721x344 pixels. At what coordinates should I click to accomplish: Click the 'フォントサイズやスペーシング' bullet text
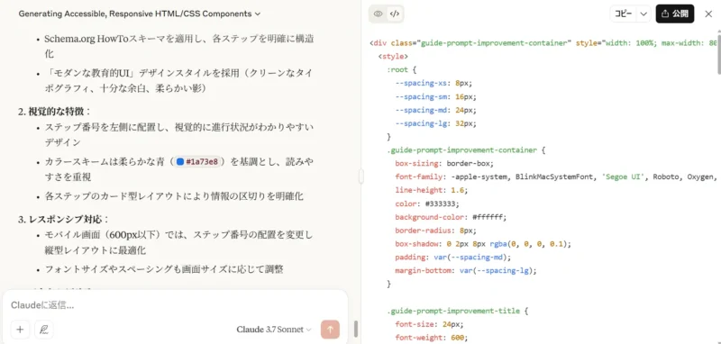point(164,269)
